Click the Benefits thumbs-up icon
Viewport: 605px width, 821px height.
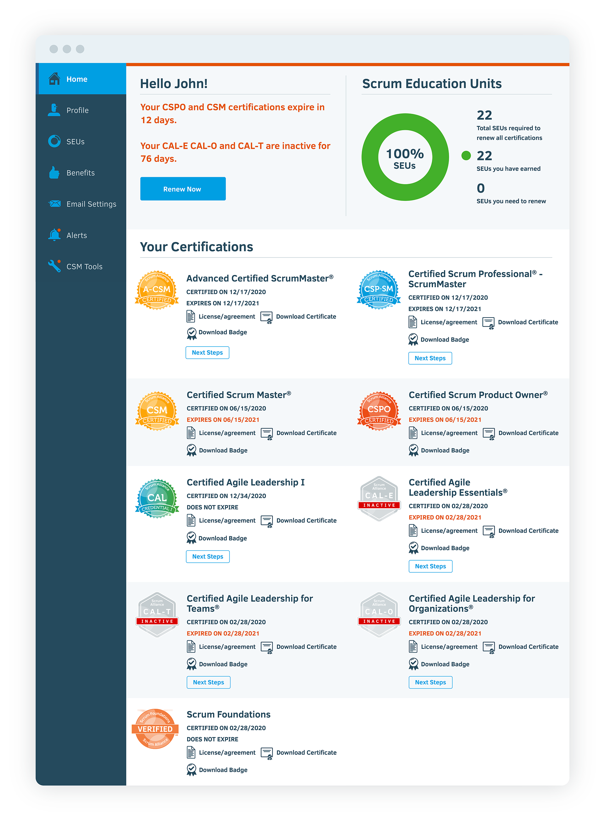(54, 172)
